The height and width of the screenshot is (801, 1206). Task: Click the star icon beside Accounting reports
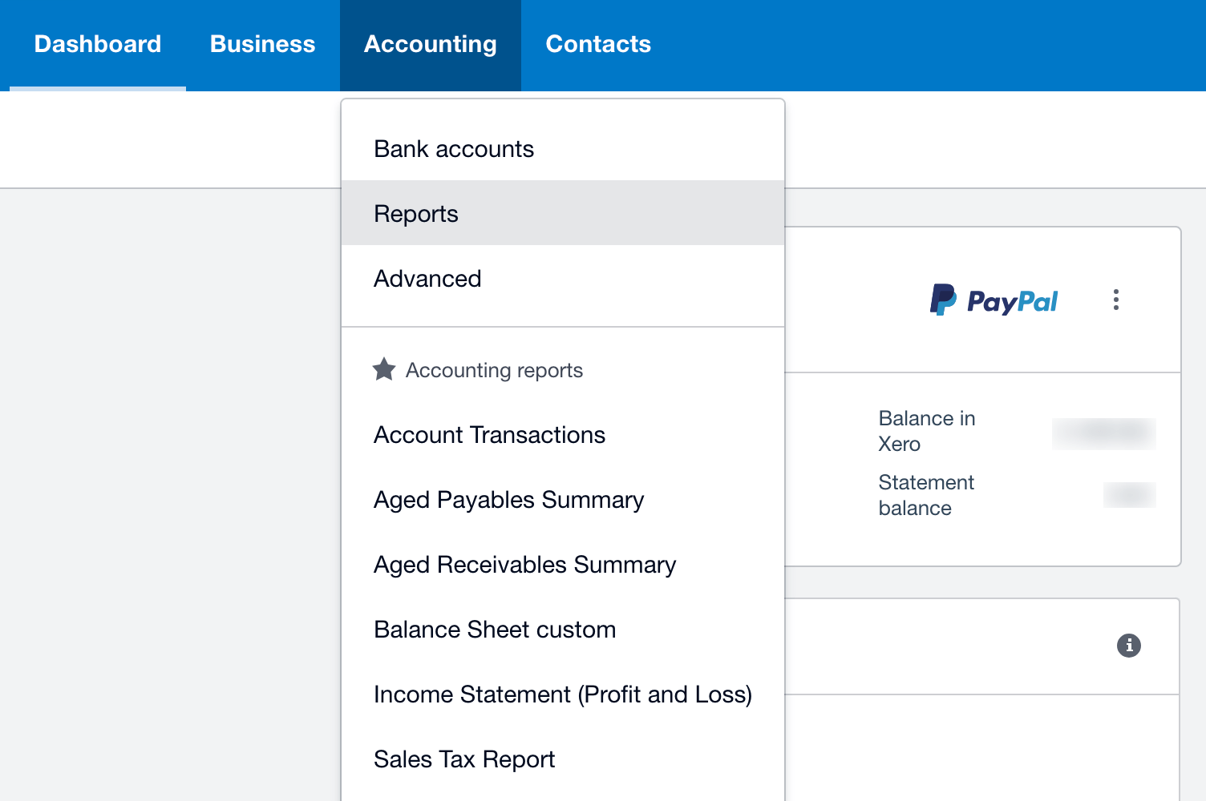[x=384, y=369]
